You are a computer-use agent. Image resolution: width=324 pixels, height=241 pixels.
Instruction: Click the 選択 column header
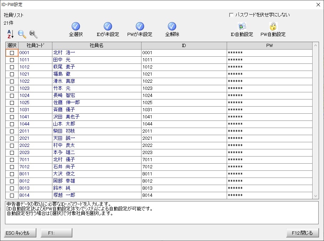[x=12, y=46]
